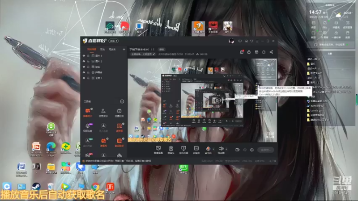The image size is (358, 201).
Task: Open the gift box icon with red dot
Action: [242, 52]
